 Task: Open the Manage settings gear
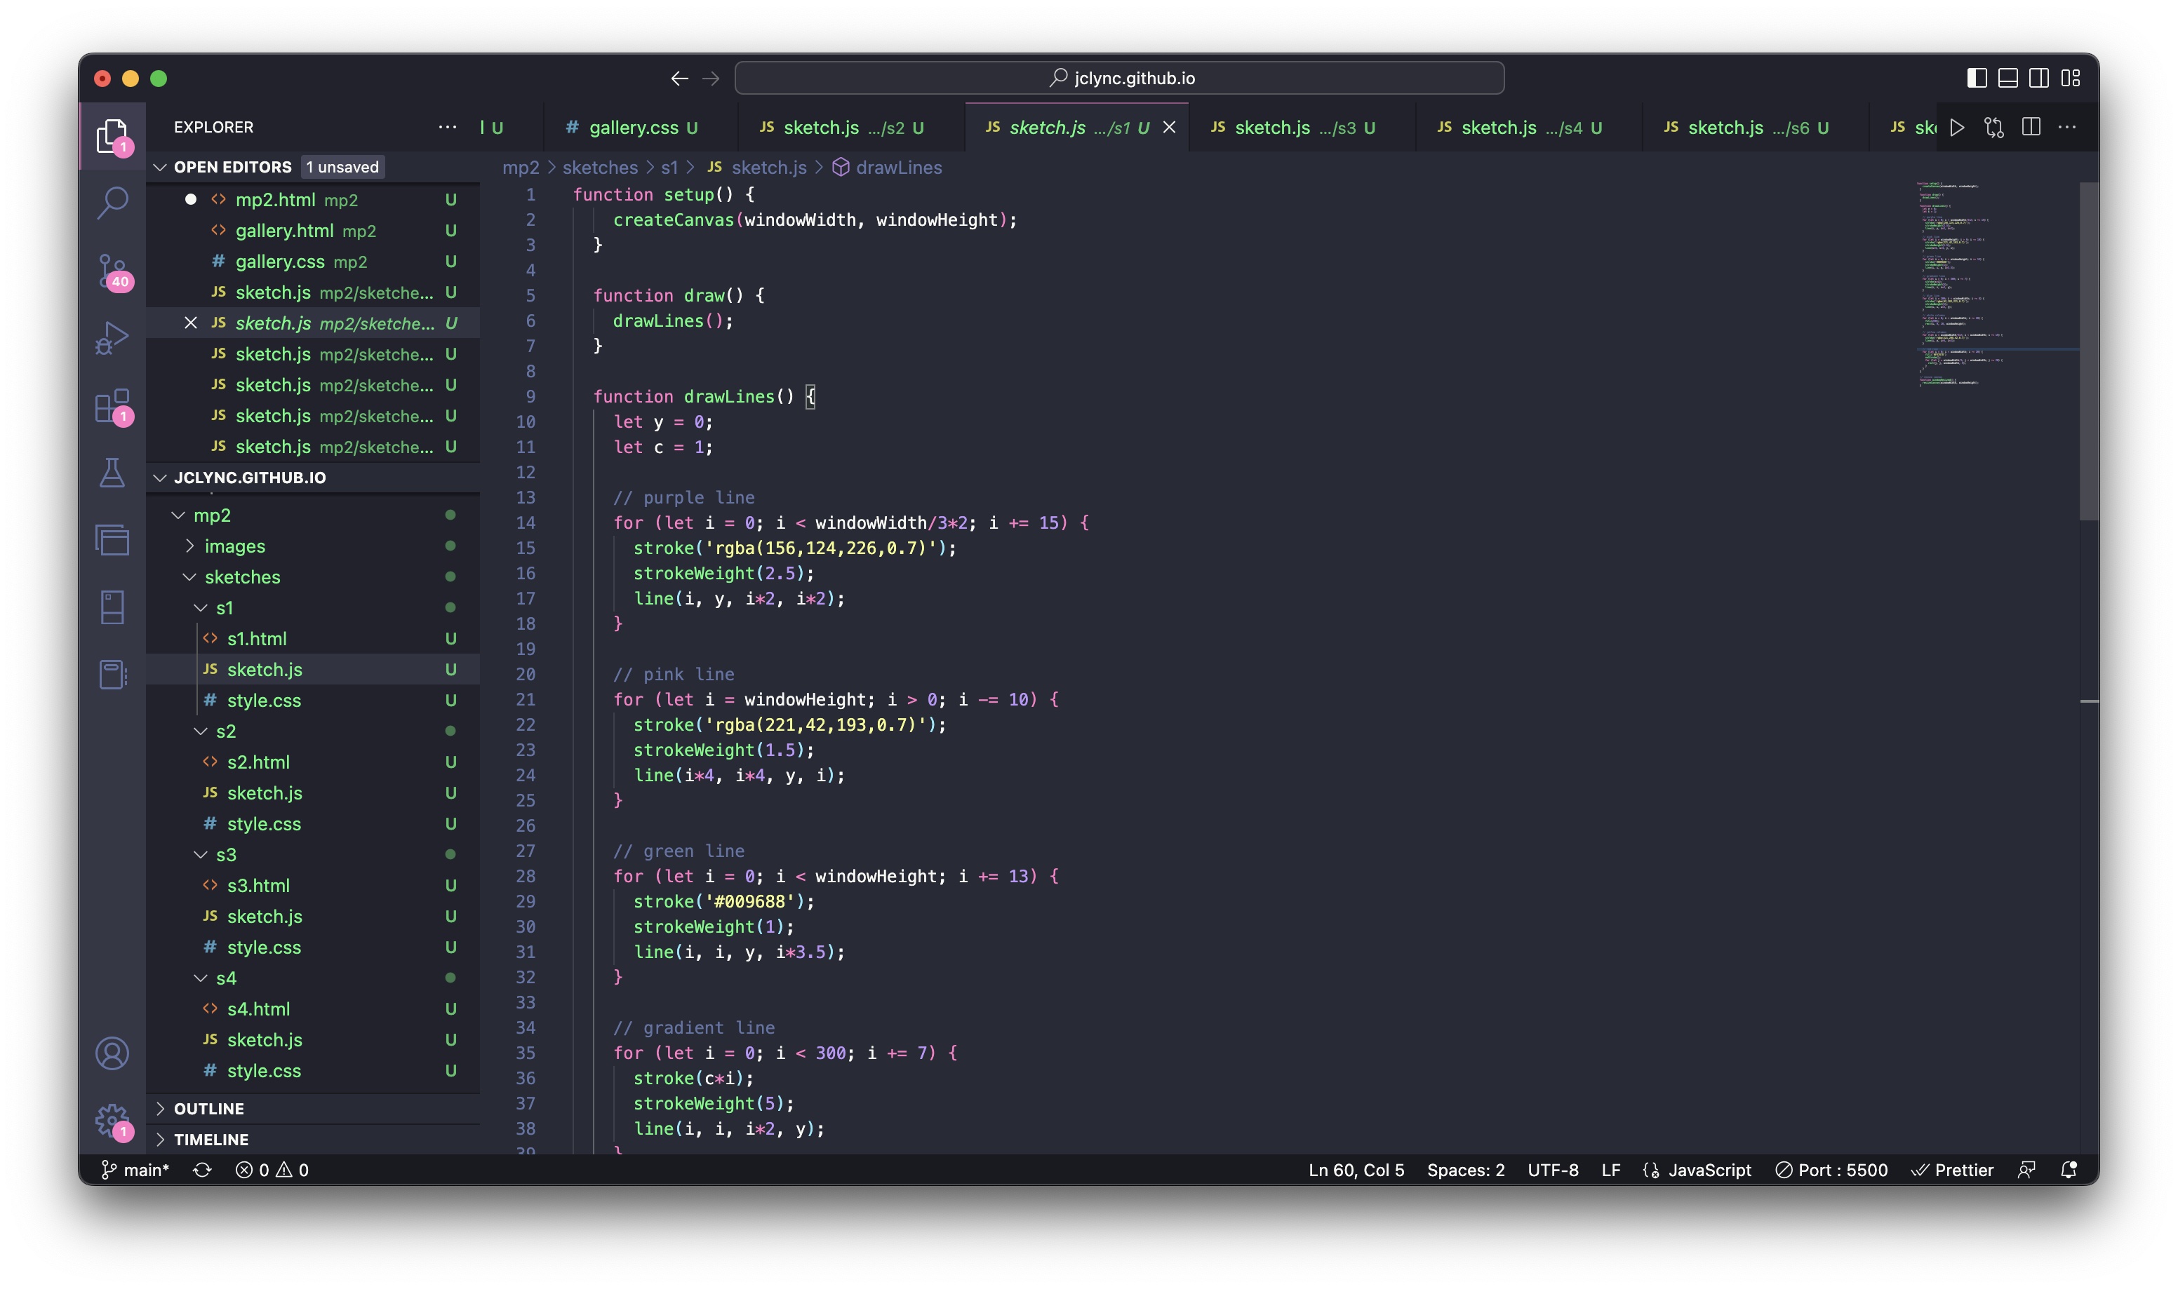click(x=112, y=1121)
